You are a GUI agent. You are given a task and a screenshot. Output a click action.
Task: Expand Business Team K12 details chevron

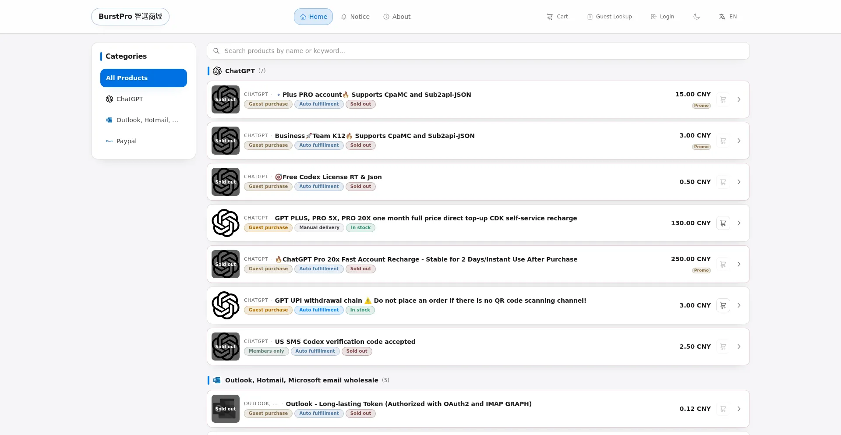point(739,141)
